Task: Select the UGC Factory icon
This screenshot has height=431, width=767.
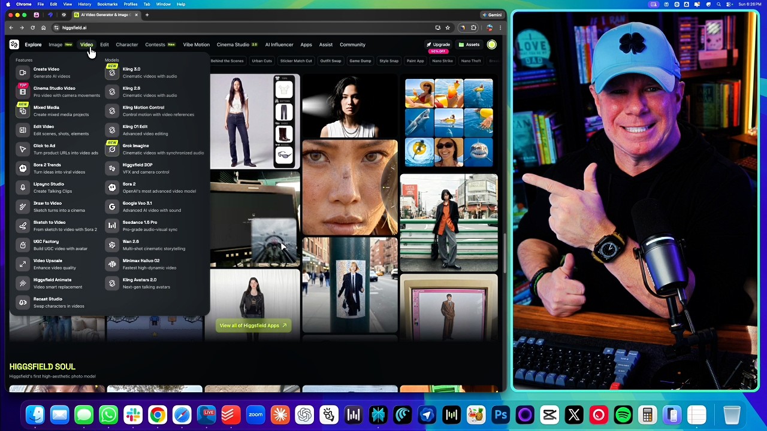Action: [x=23, y=245]
